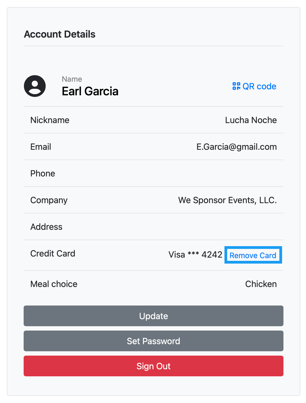
Task: Click the empty Address row
Action: [x=153, y=227]
